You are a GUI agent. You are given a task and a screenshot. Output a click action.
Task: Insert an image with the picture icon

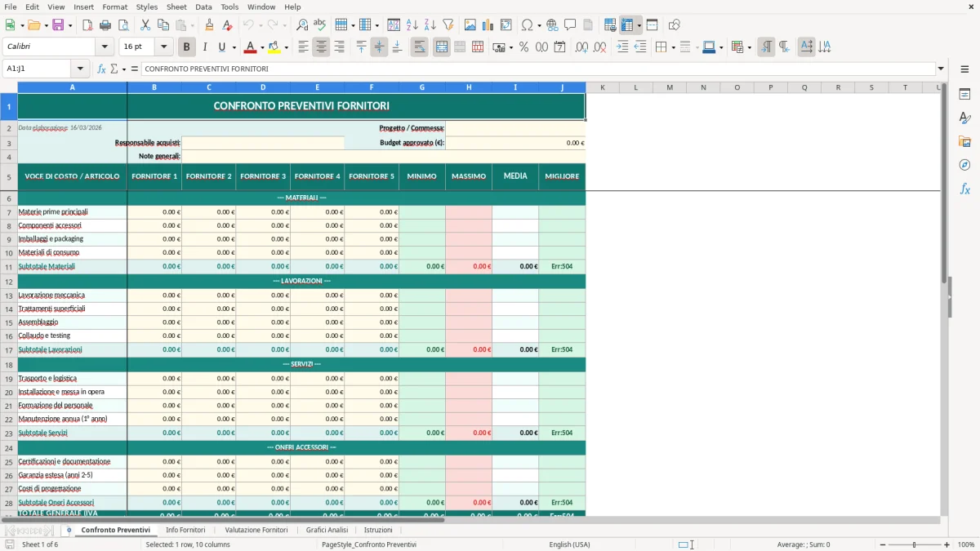tap(470, 25)
